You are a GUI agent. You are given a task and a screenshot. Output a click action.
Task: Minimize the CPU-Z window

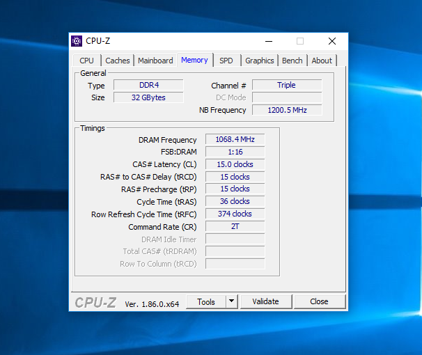click(269, 41)
